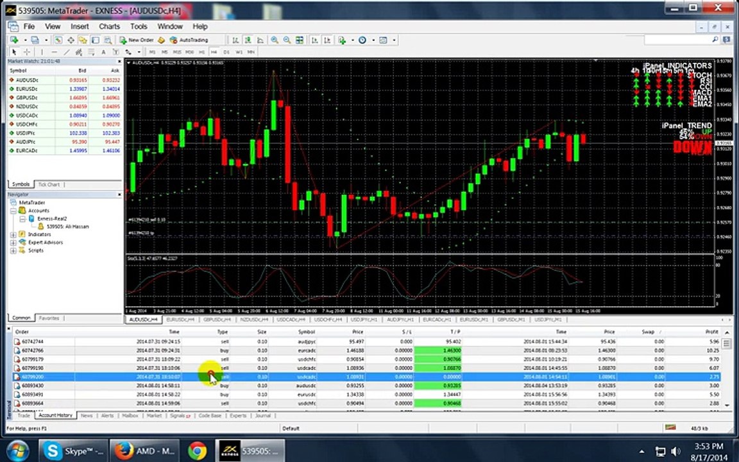Collapse the Accounts tree node
The image size is (739, 462).
point(13,210)
